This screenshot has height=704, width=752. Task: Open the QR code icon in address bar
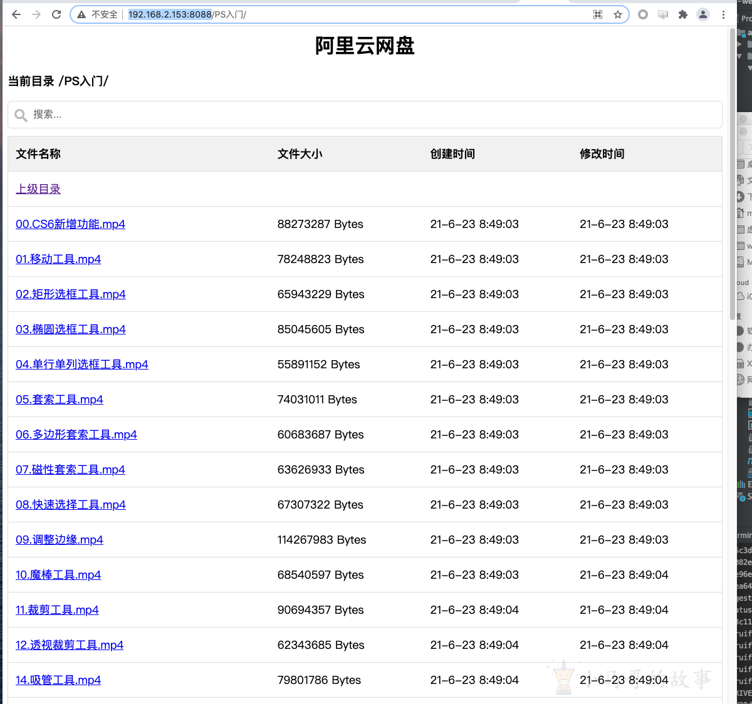(x=598, y=14)
